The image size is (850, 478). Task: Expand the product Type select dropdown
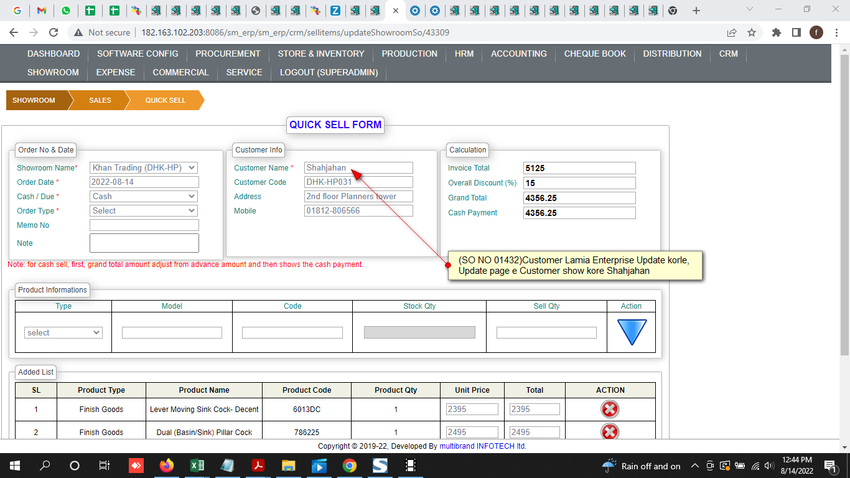63,332
